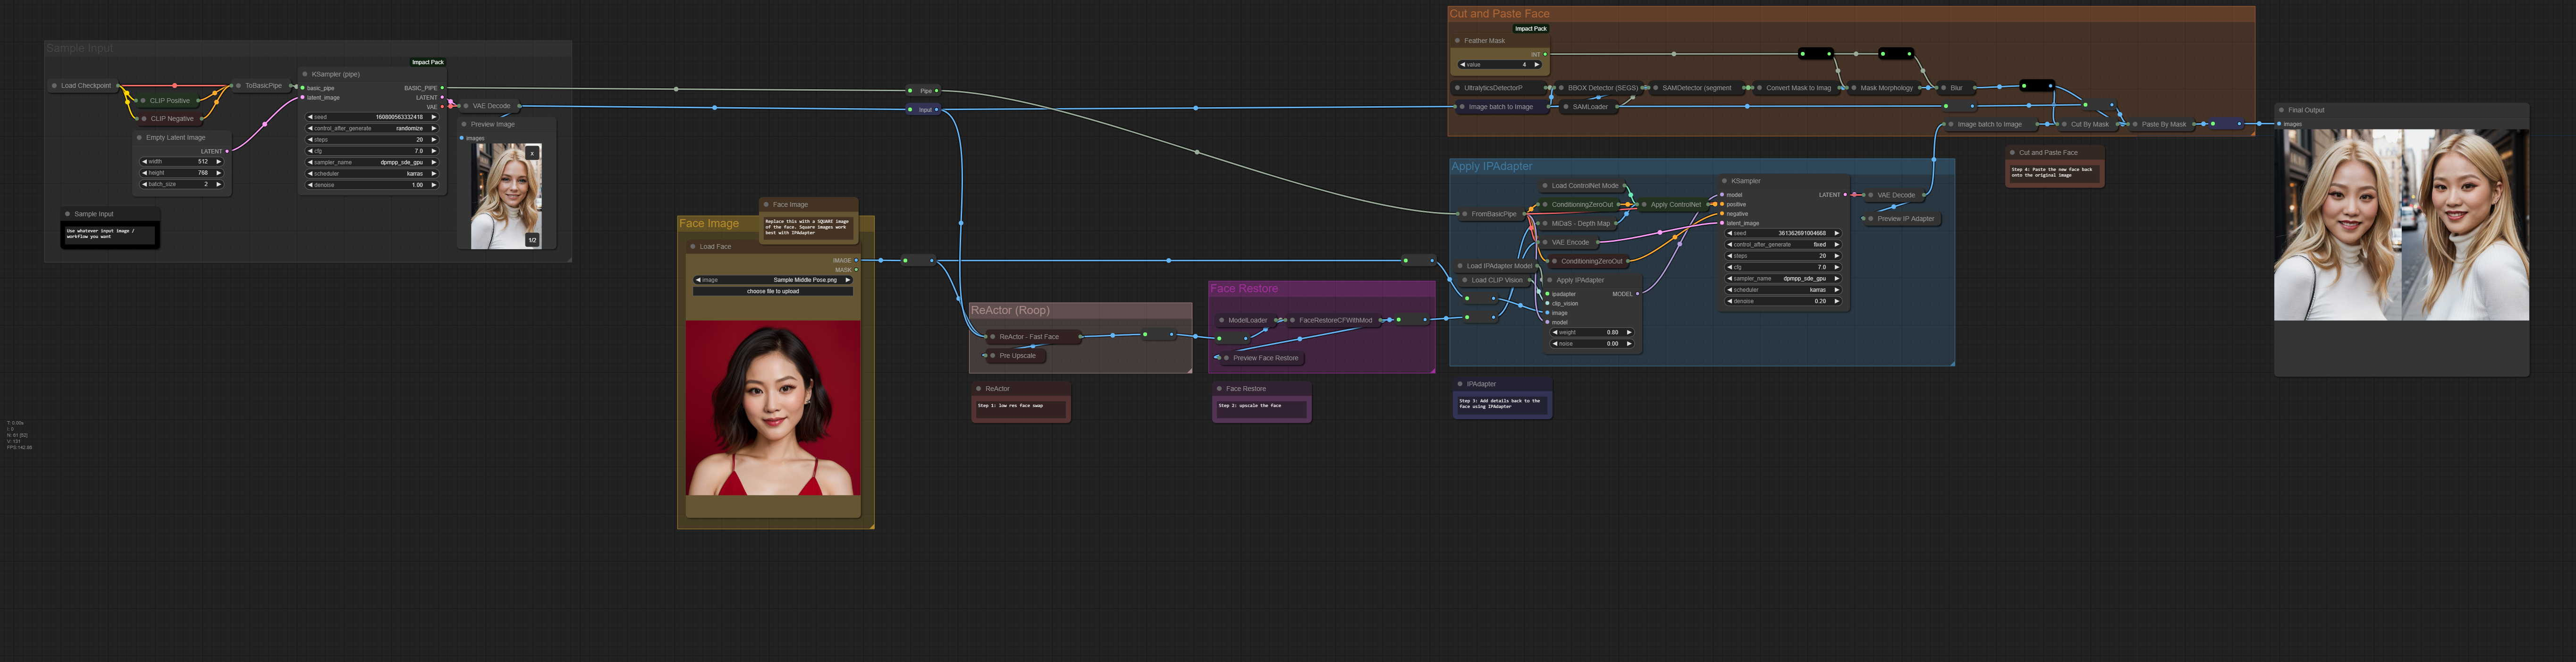
Task: Click the Impact Pack badge above Feather Mask
Action: (1530, 29)
